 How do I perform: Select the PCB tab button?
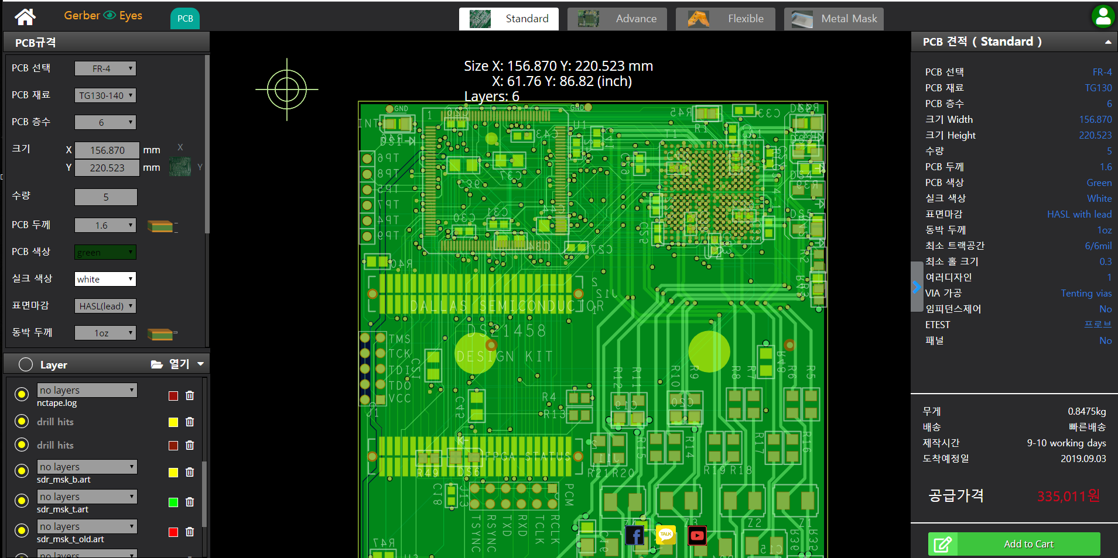point(185,18)
